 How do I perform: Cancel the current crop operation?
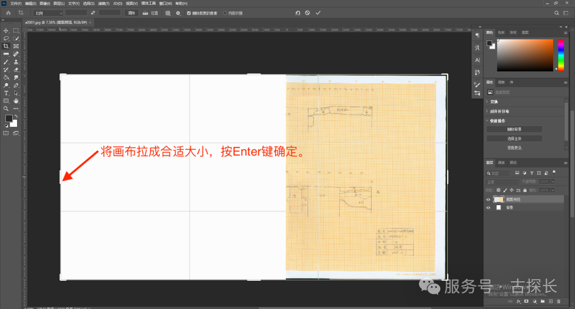pyautogui.click(x=308, y=13)
